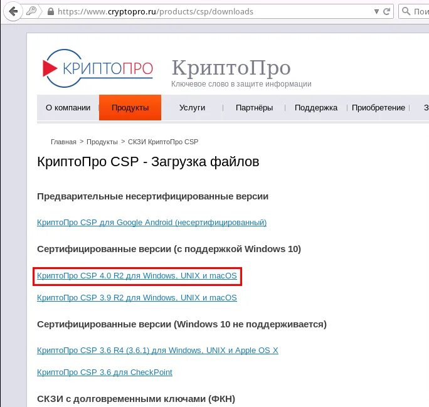The image size is (429, 407).
Task: Open КриптоПро CSP 3.6 R4 (3.6.1) link
Action: (x=157, y=351)
